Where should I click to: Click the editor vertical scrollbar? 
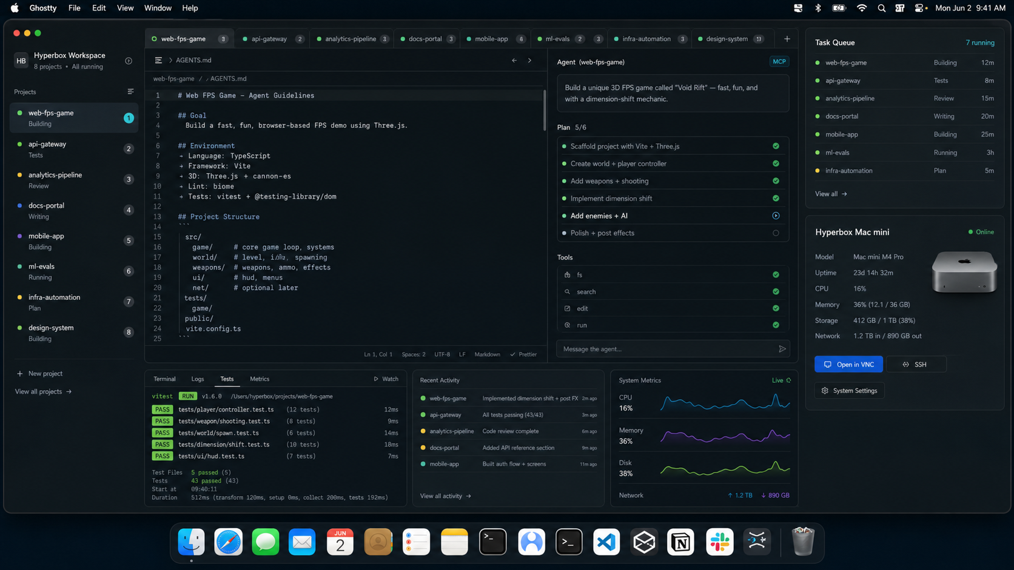(x=545, y=110)
